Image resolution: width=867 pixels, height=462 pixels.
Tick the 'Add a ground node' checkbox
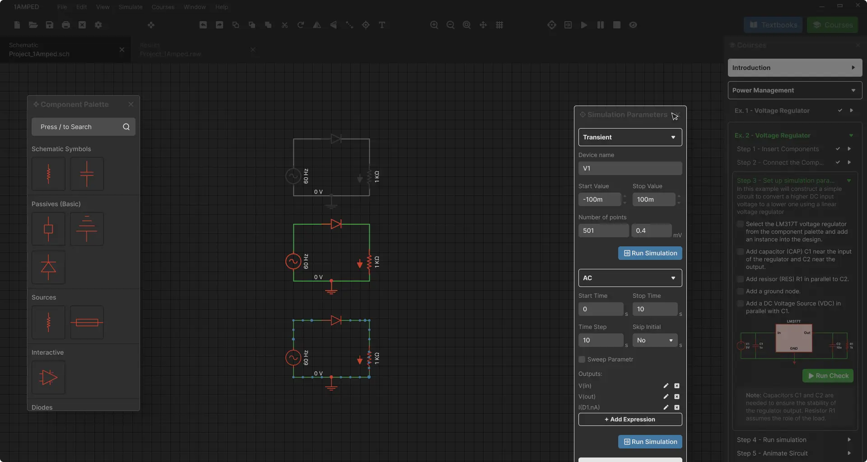point(740,291)
